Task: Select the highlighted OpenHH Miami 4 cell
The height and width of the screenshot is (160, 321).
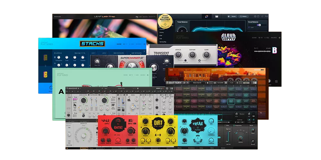Action: [x=230, y=100]
